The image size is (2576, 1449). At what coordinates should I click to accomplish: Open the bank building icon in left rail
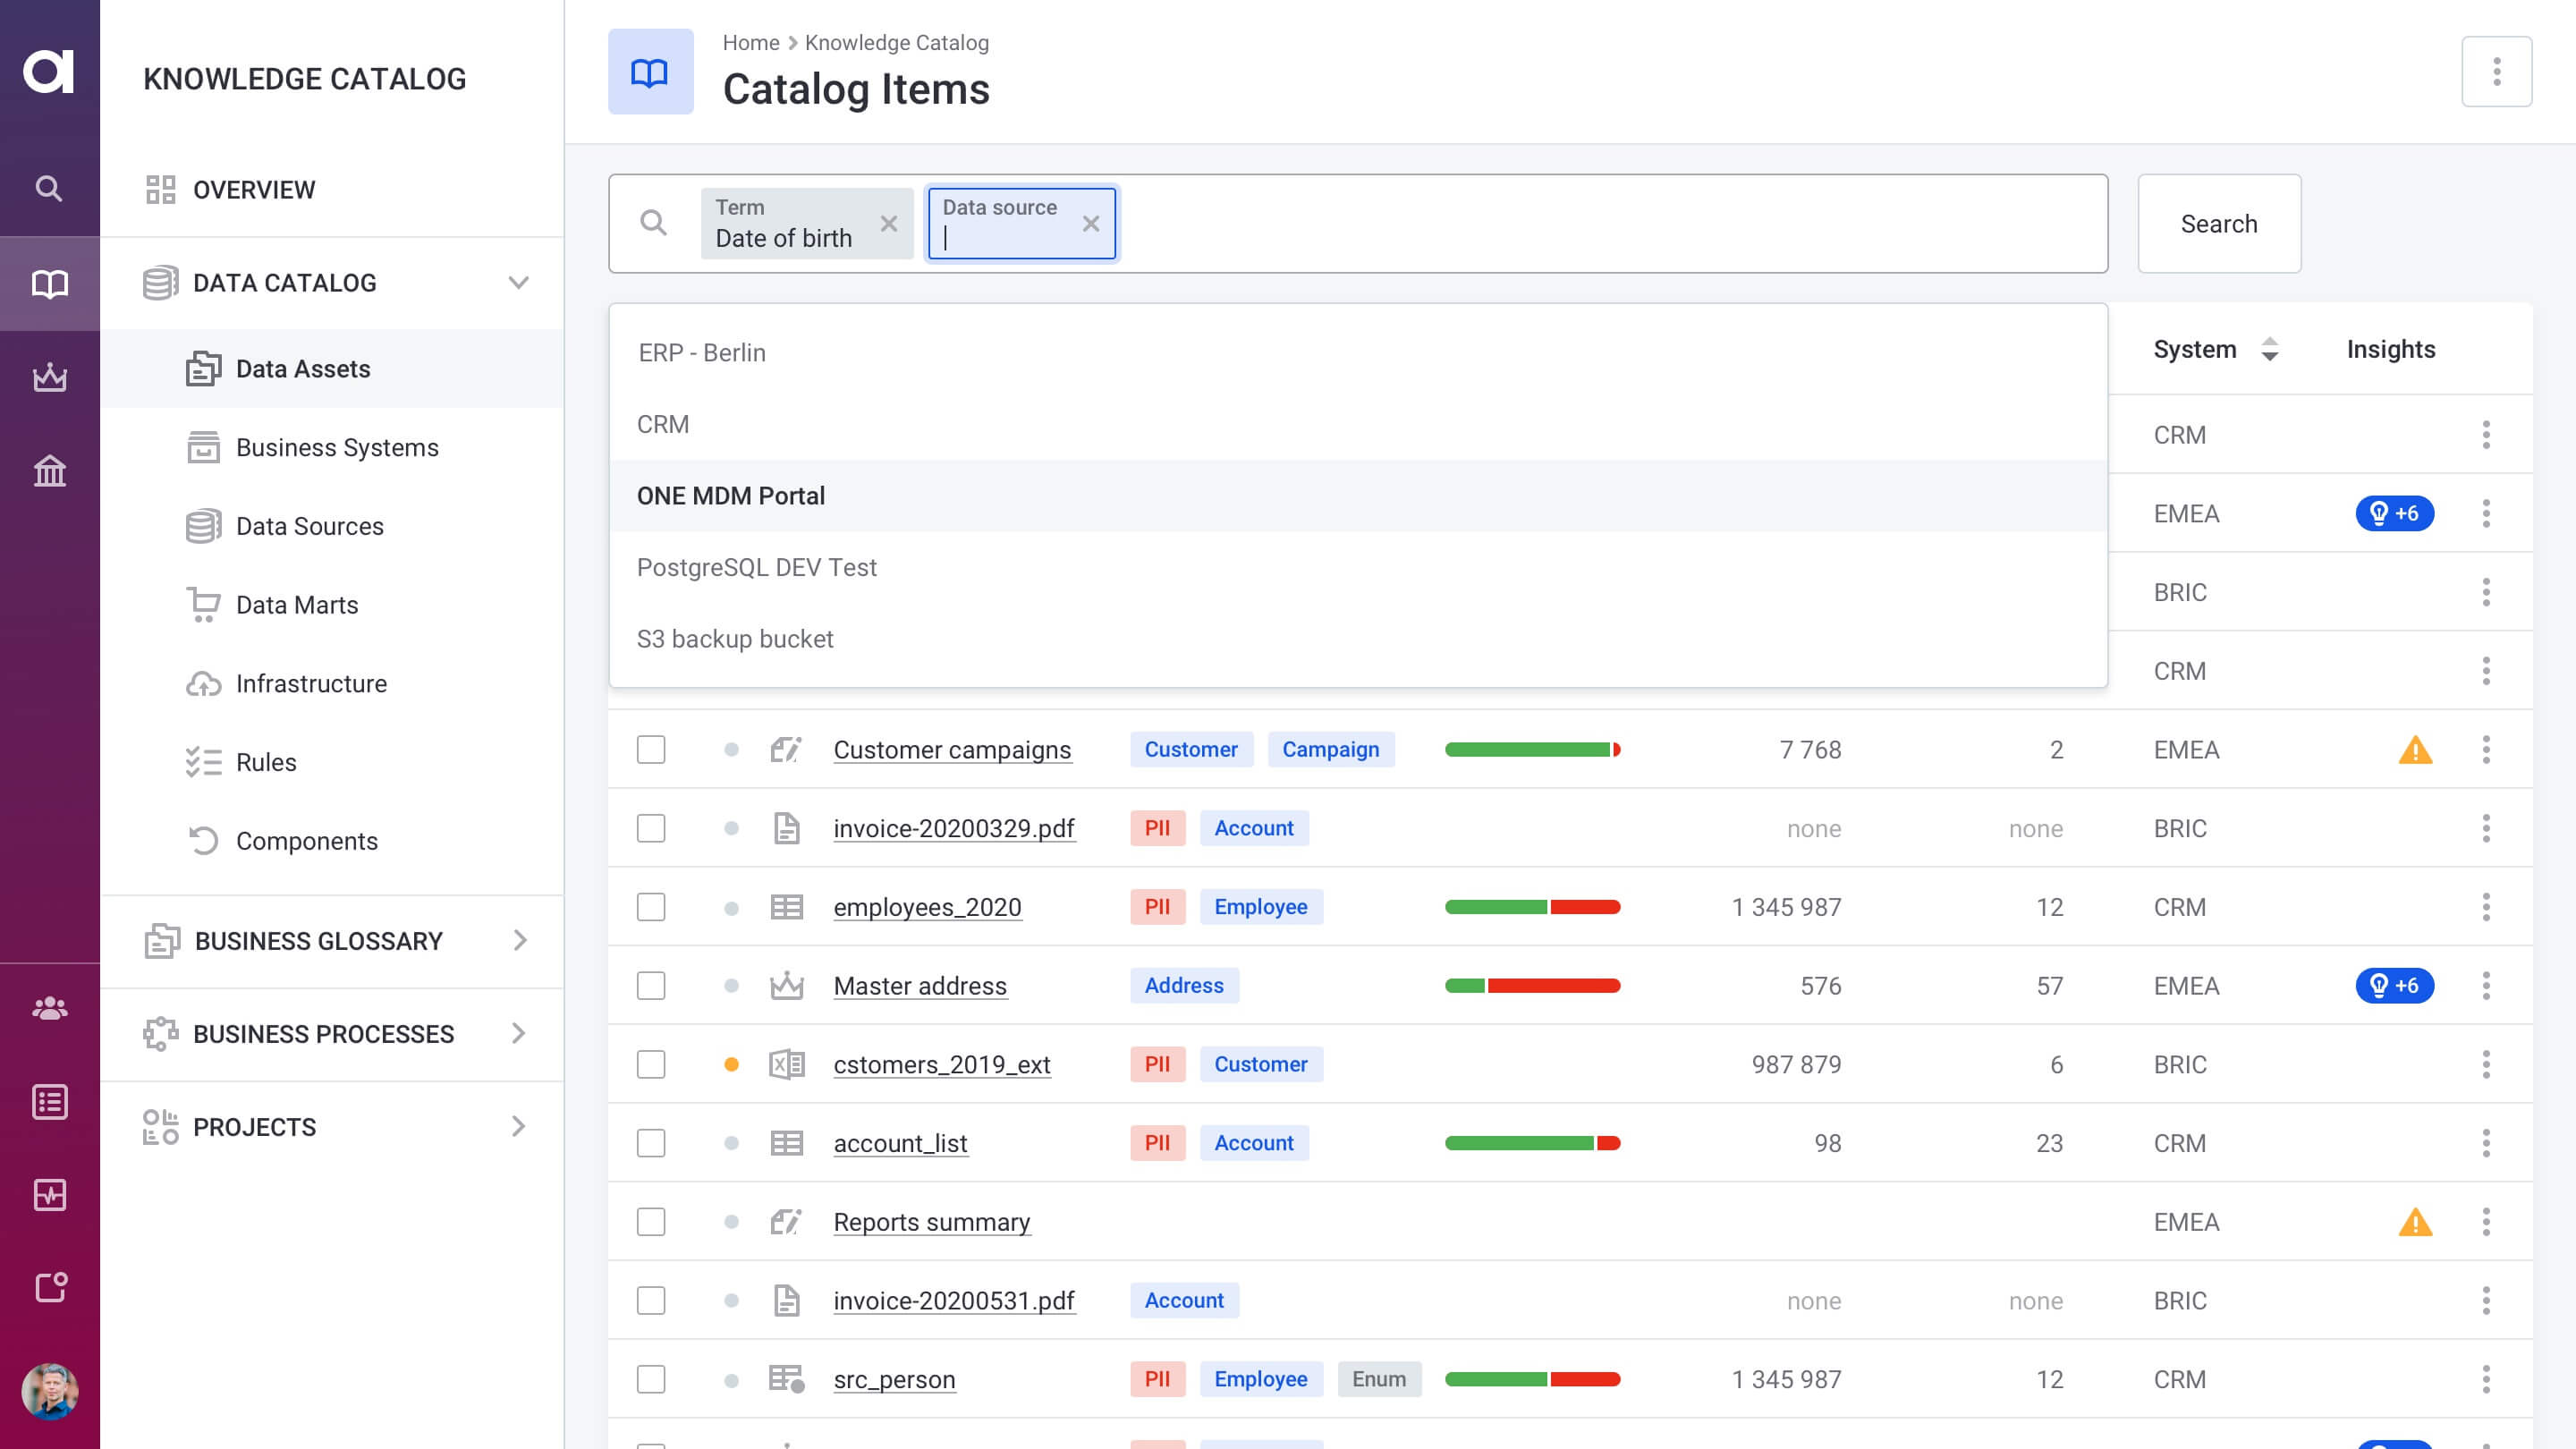(49, 470)
